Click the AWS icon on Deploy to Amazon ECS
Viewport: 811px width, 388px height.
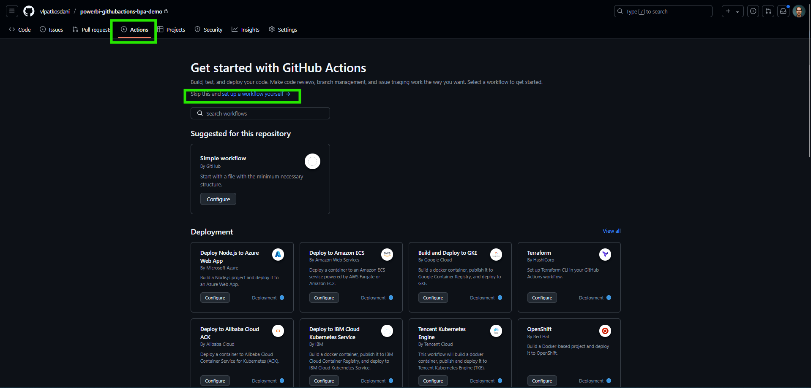click(x=387, y=254)
